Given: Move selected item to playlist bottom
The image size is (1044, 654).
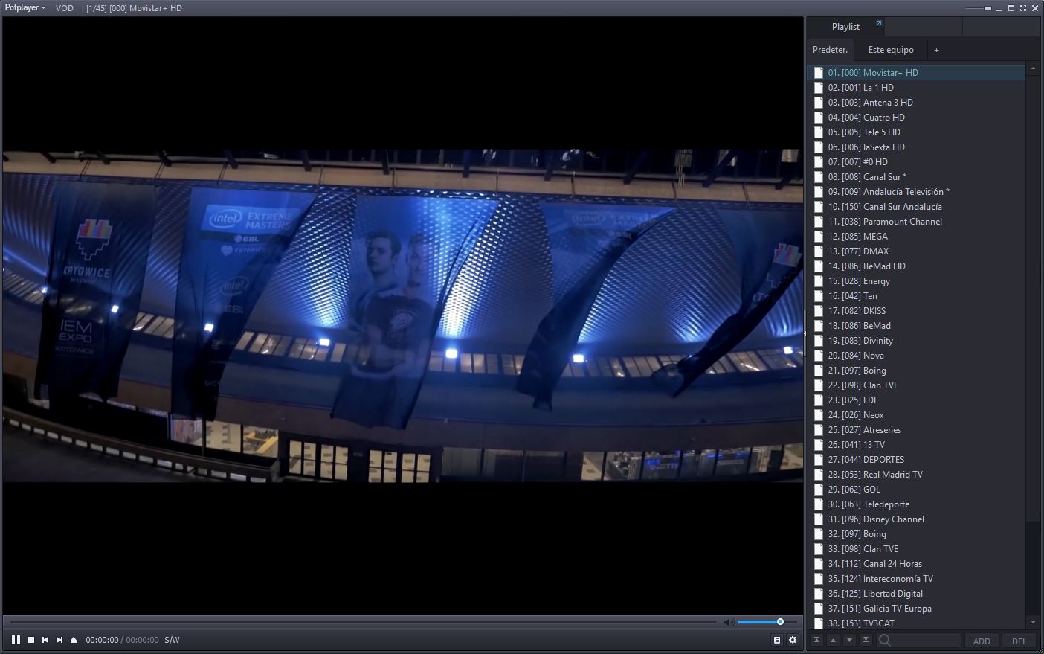Looking at the screenshot, I should 866,641.
